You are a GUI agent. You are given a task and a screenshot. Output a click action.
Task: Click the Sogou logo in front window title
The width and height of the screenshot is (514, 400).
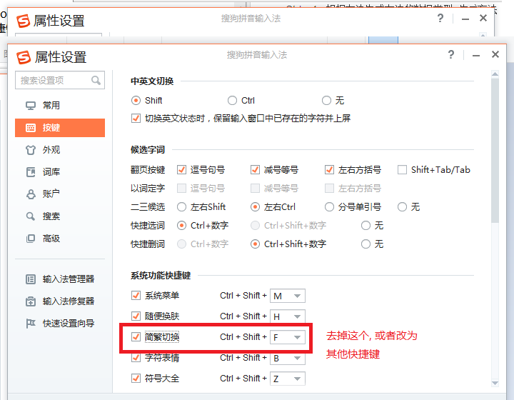[24, 57]
